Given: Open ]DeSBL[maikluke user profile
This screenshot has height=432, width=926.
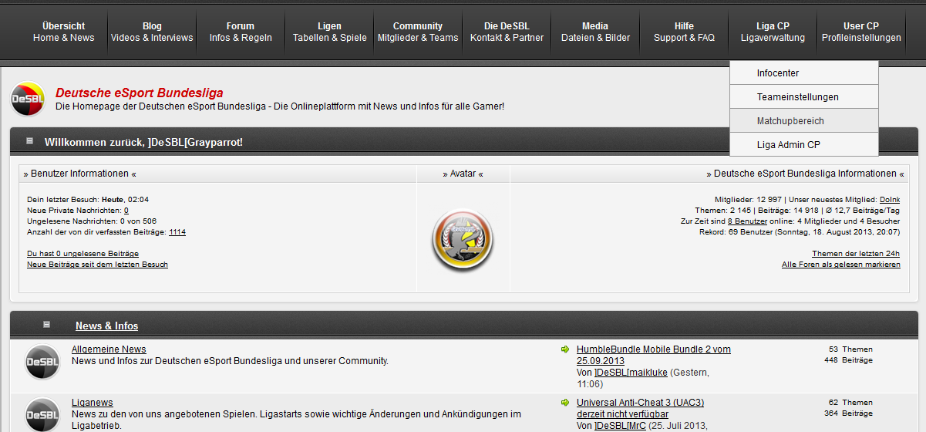Looking at the screenshot, I should (x=631, y=373).
